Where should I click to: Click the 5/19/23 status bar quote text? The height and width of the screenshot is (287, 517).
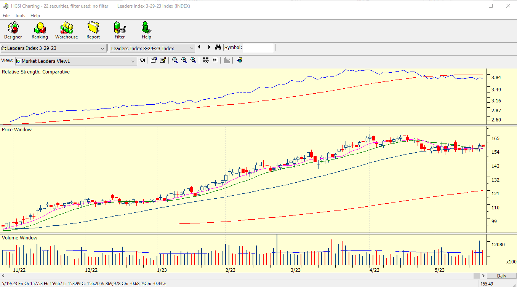pyautogui.click(x=84, y=284)
